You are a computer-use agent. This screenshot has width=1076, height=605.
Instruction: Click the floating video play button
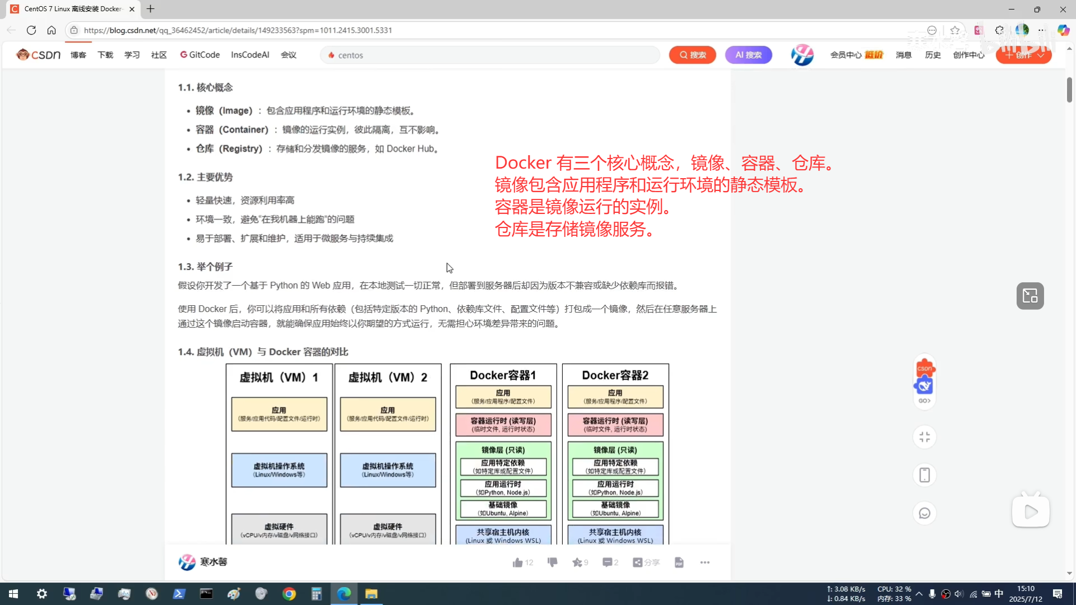coord(1030,511)
